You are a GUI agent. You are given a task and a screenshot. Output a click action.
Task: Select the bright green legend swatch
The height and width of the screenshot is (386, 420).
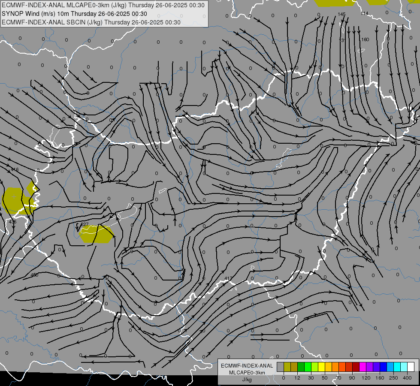pos(308,367)
